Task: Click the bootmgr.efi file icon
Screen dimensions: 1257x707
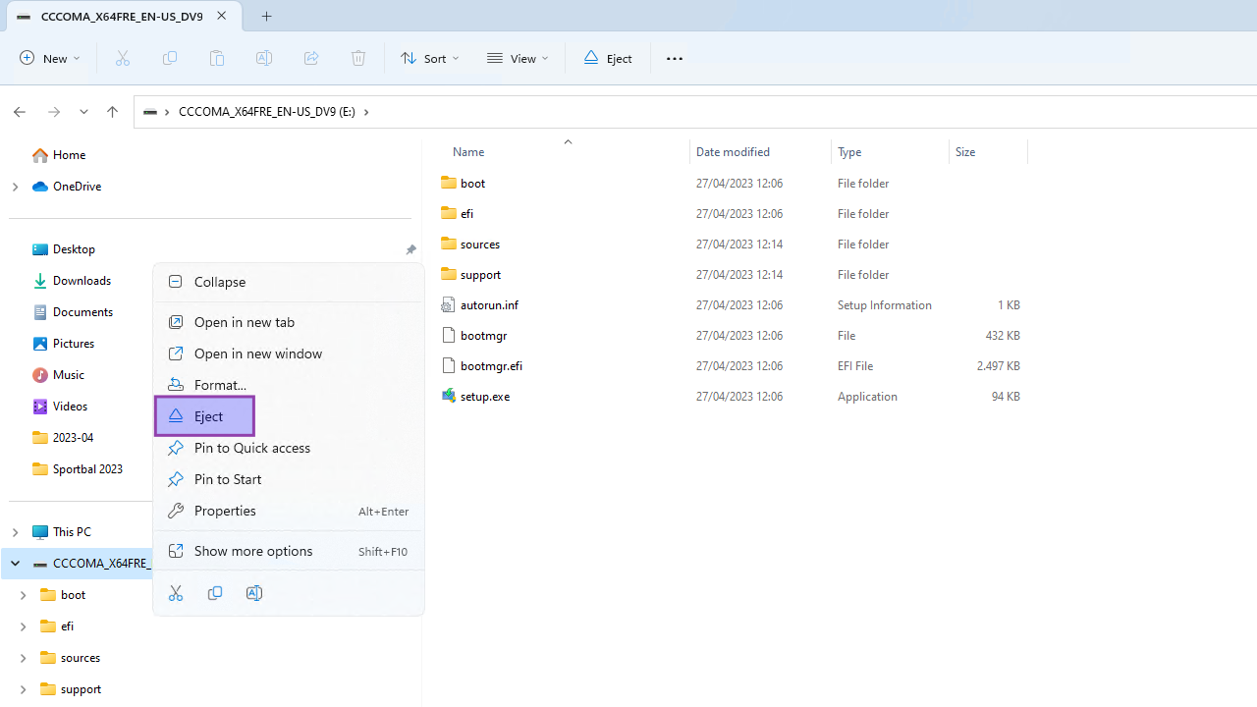Action: tap(449, 365)
